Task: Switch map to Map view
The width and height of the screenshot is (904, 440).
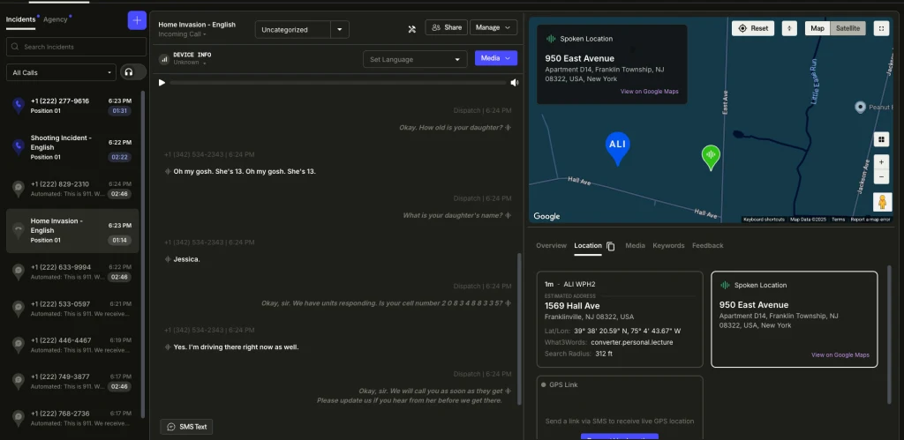Action: (817, 28)
